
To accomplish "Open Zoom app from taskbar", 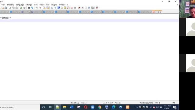I will point(93,107).
